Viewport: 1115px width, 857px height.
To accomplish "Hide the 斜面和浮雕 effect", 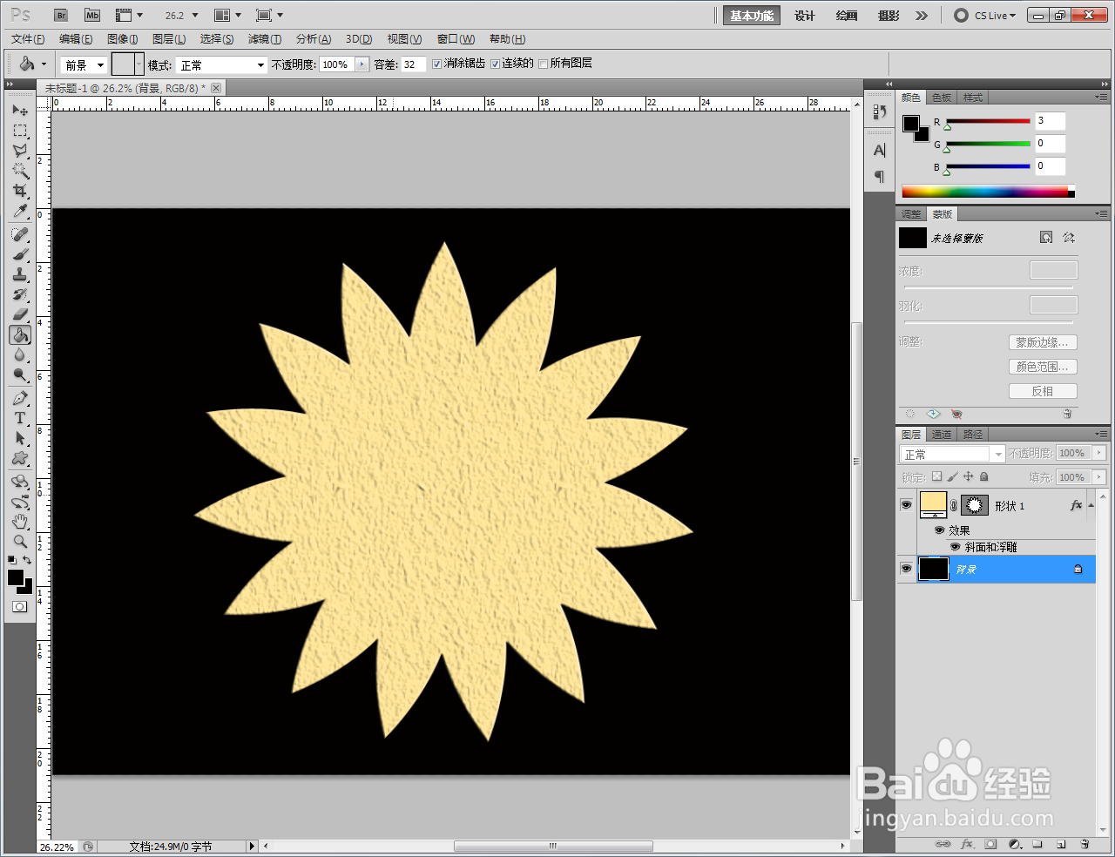I will [956, 547].
